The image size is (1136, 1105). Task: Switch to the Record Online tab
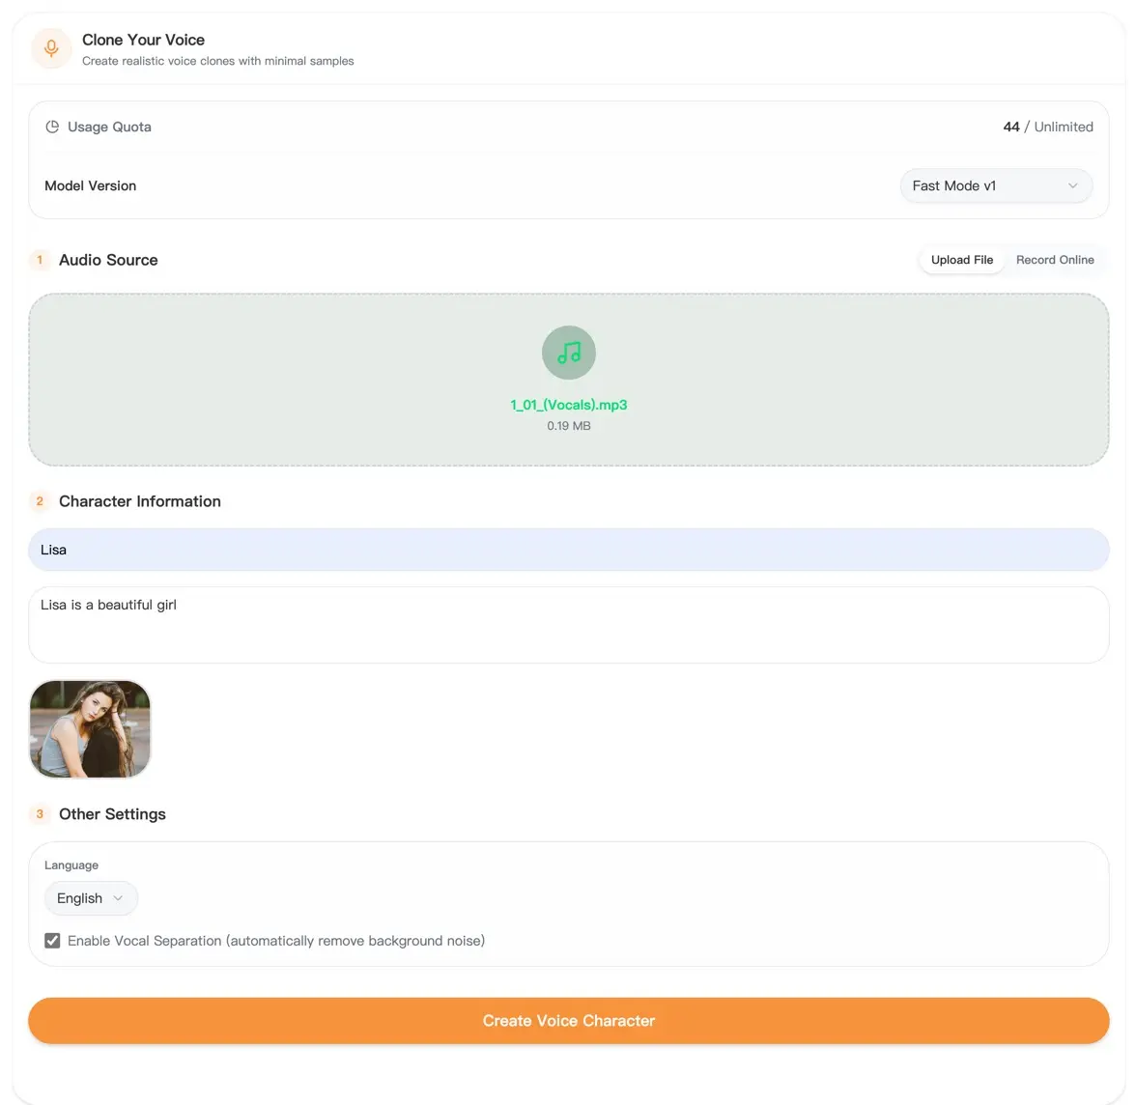point(1055,260)
